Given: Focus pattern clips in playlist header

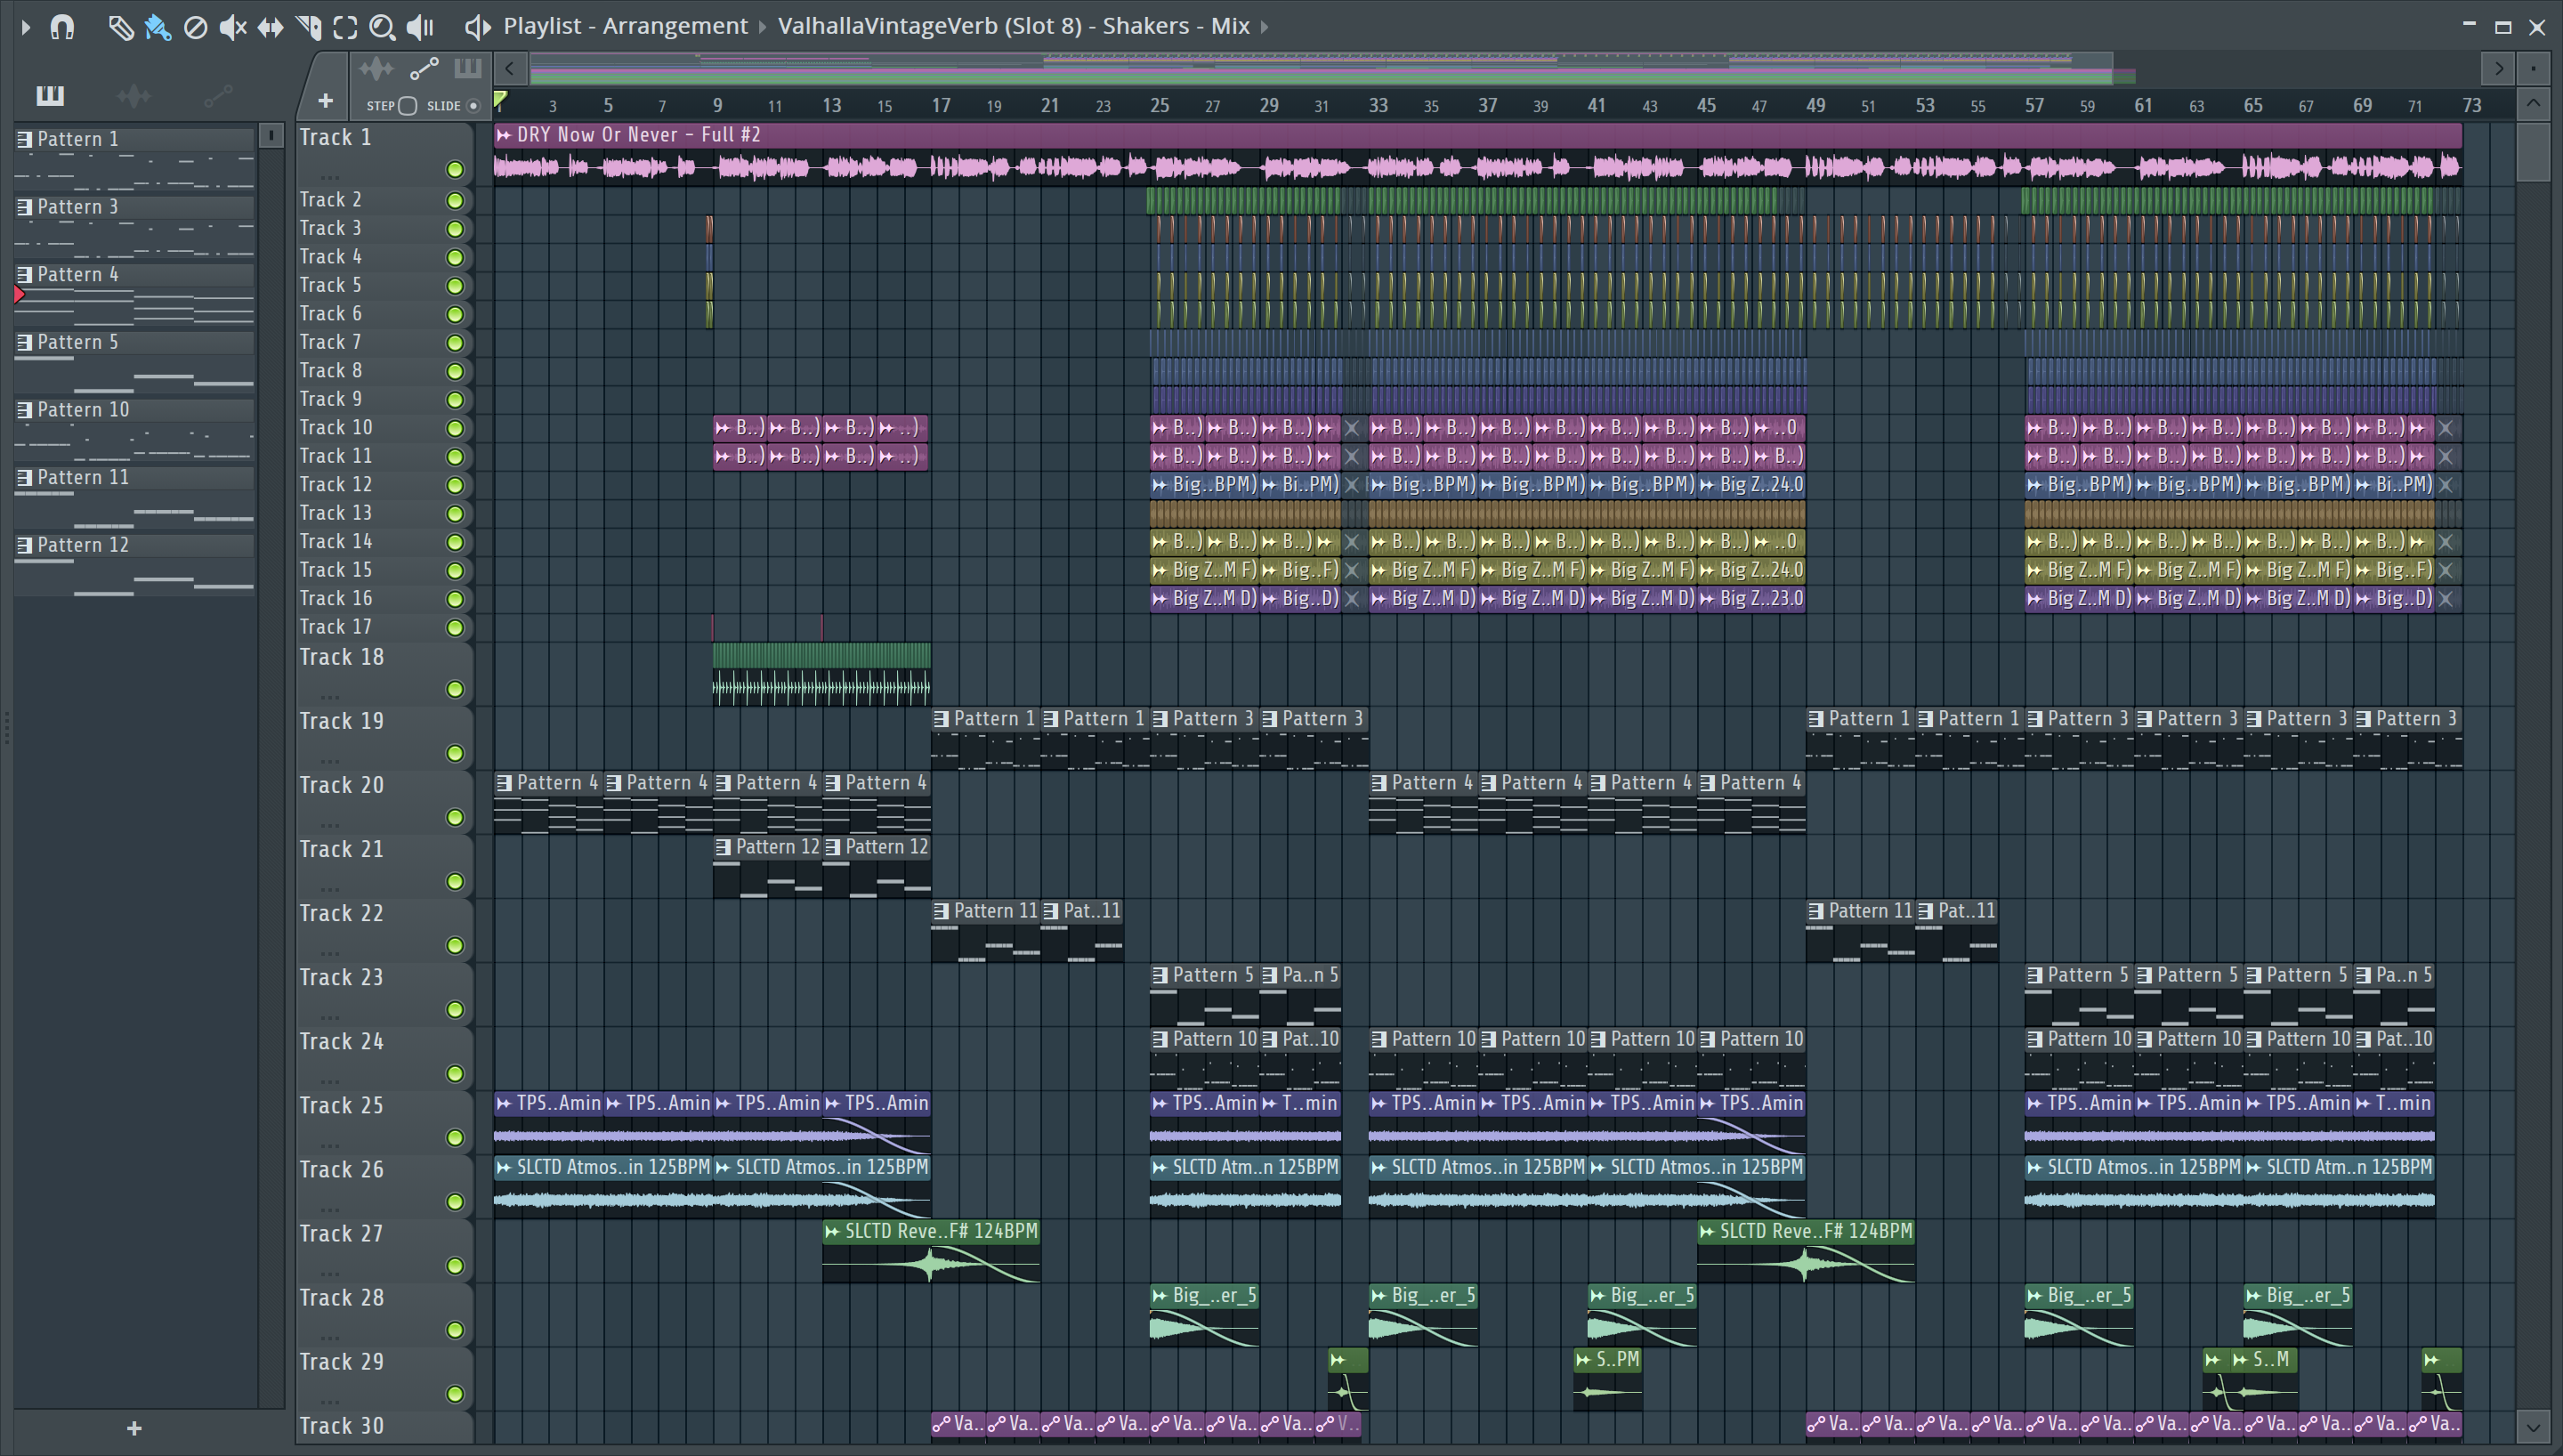Looking at the screenshot, I should click(x=468, y=69).
